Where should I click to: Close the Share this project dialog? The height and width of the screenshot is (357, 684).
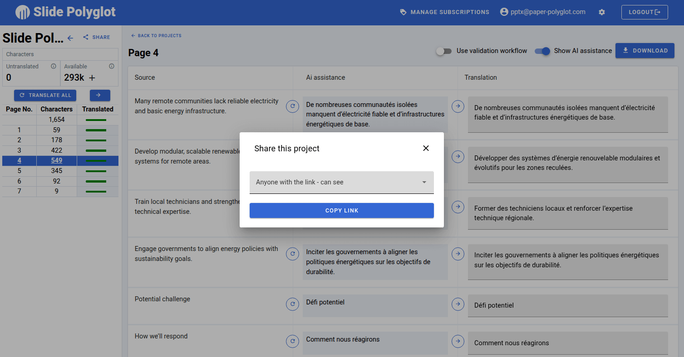(426, 148)
